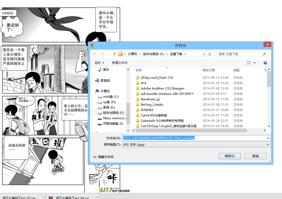Expand the filename history dropdown
The height and width of the screenshot is (199, 282).
tap(268, 138)
